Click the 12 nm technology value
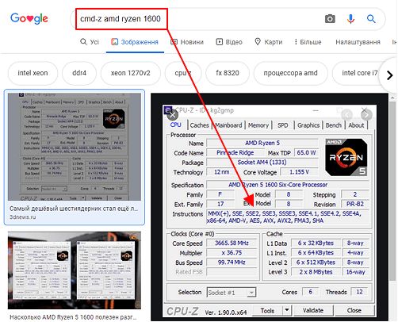398x322 pixels. [x=221, y=172]
